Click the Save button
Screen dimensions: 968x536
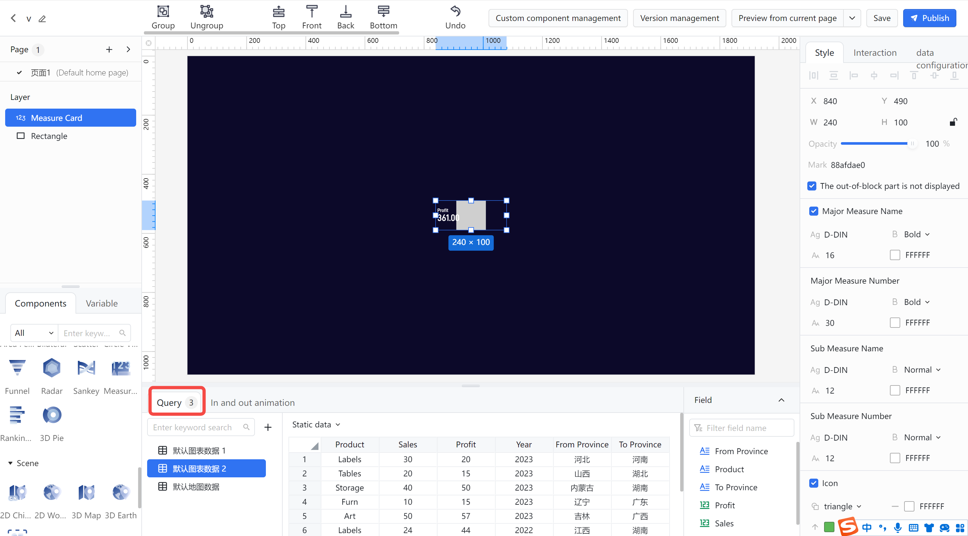(882, 18)
